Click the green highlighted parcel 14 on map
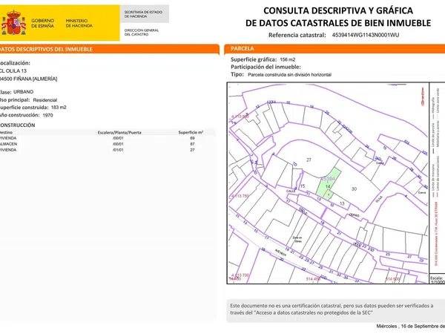This screenshot has height=334, width=445. tap(329, 184)
